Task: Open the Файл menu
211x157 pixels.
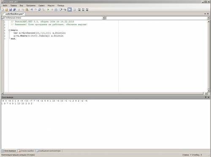Action: (x=5, y=5)
